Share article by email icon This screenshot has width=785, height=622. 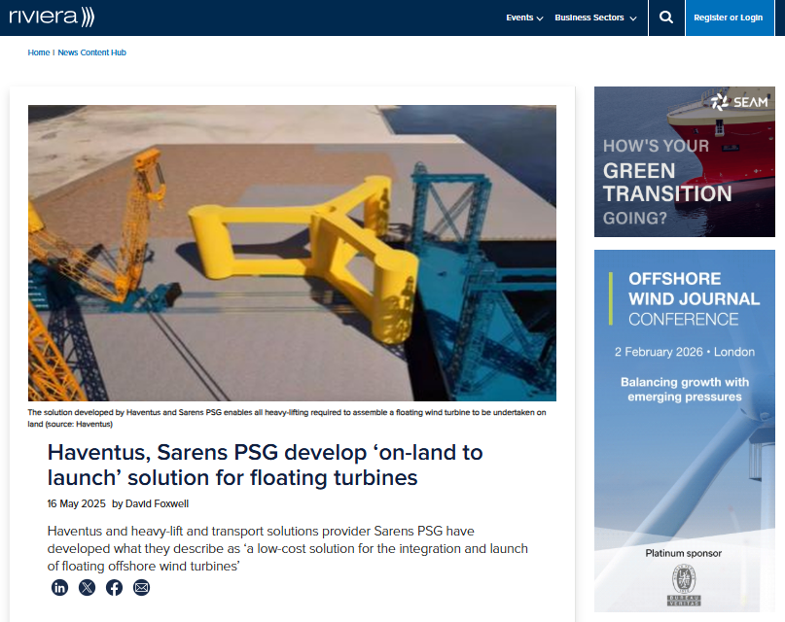[141, 587]
